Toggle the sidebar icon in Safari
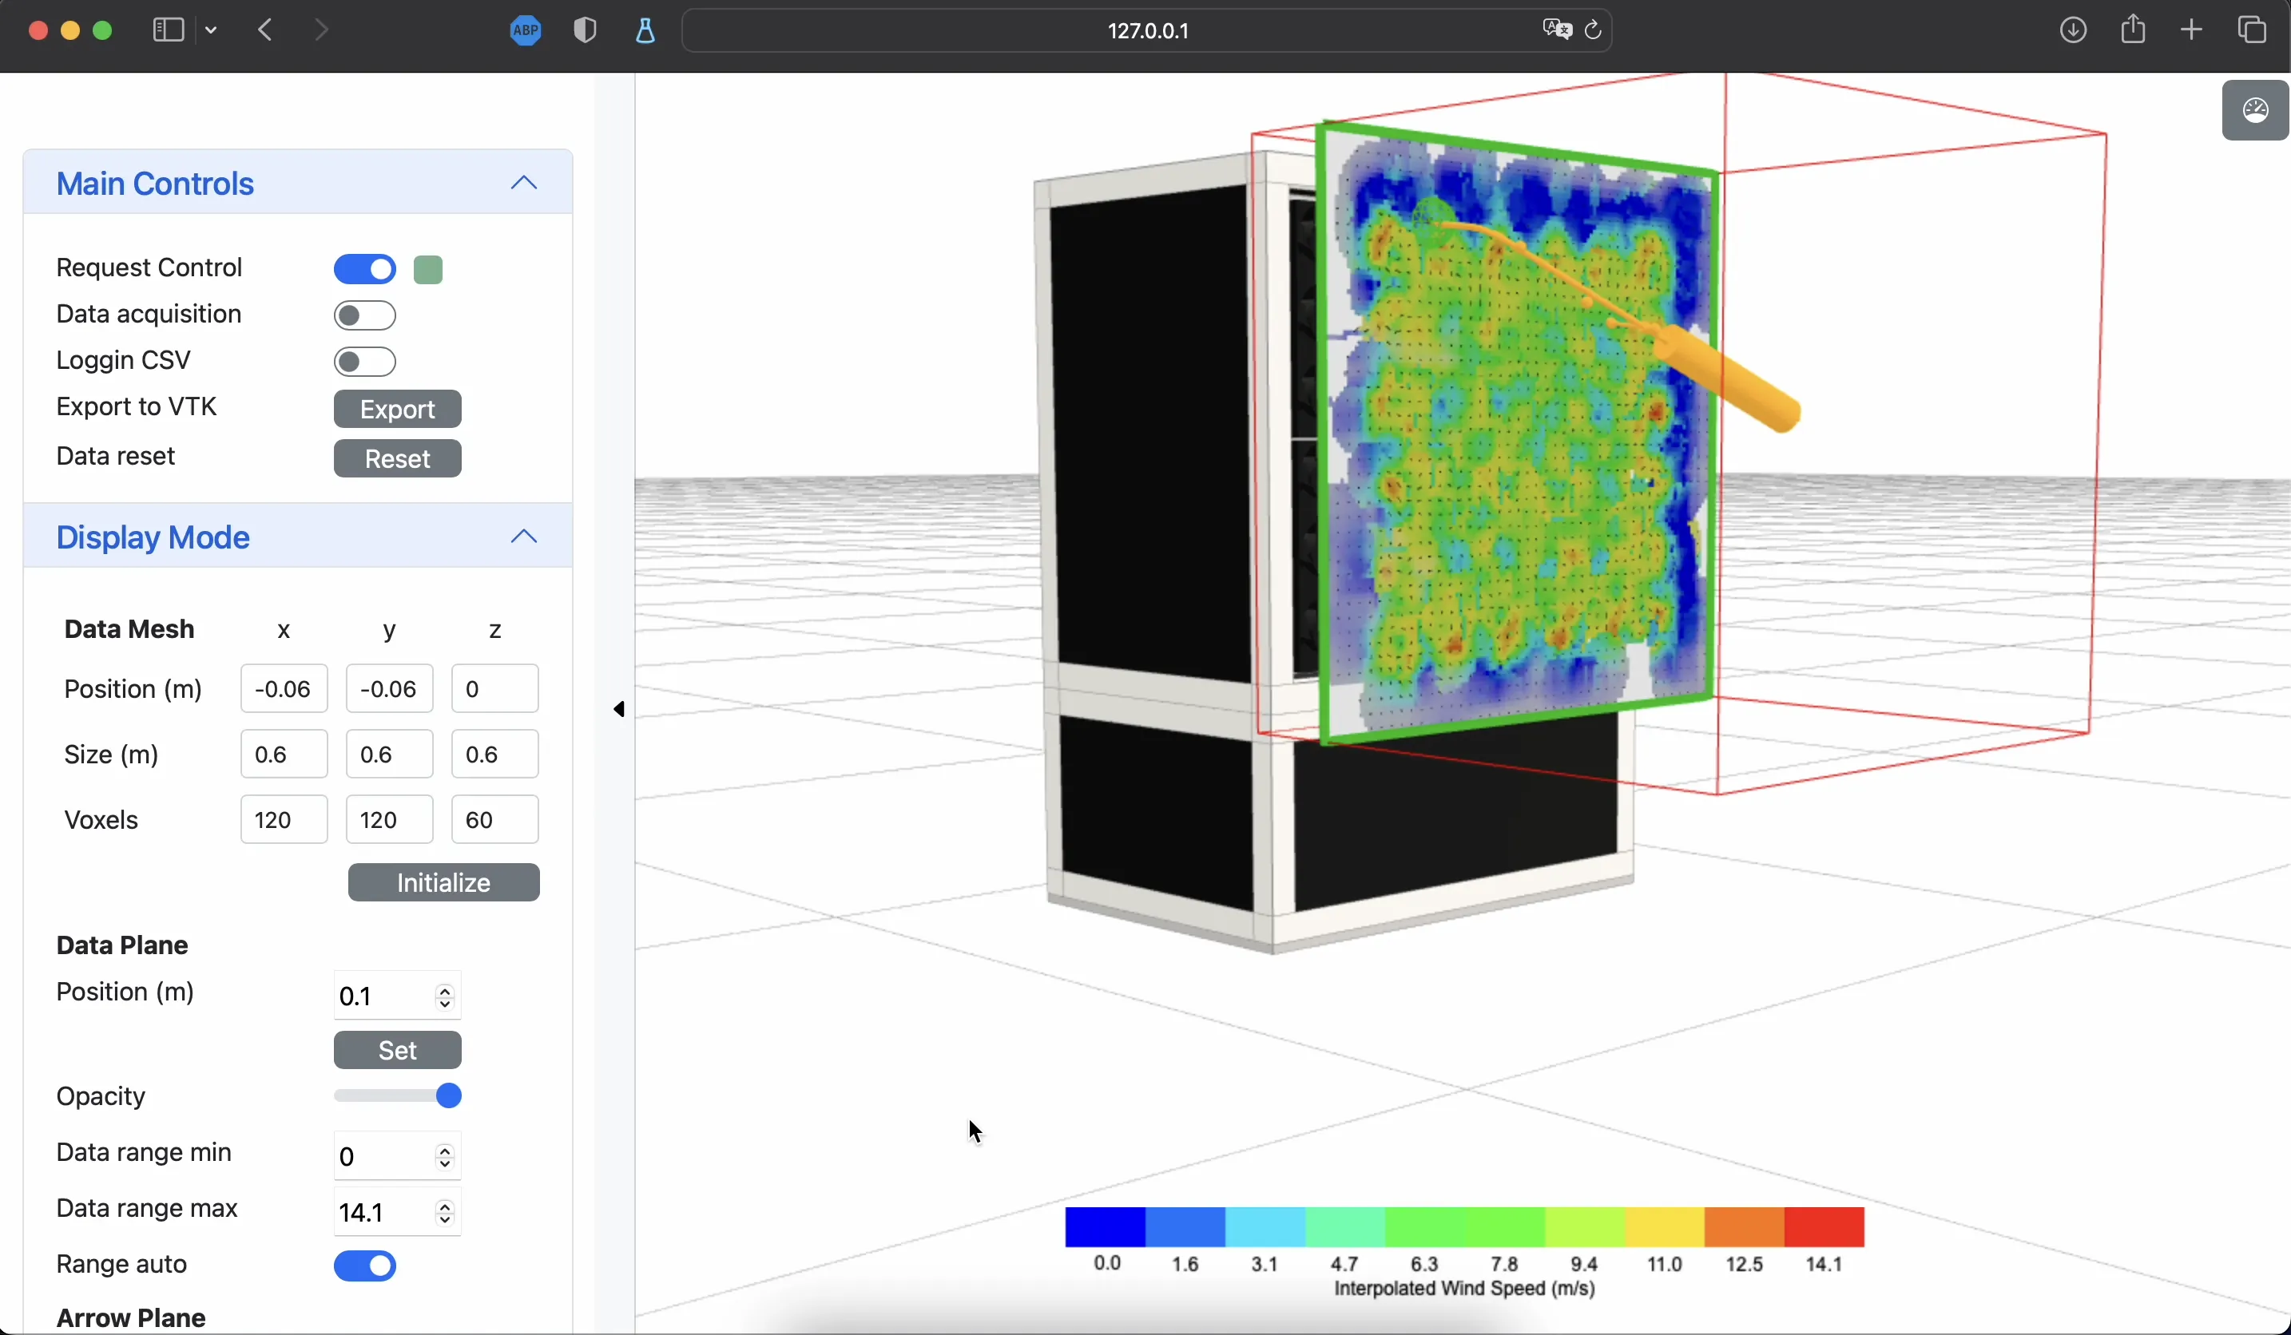The height and width of the screenshot is (1335, 2291). (x=169, y=30)
